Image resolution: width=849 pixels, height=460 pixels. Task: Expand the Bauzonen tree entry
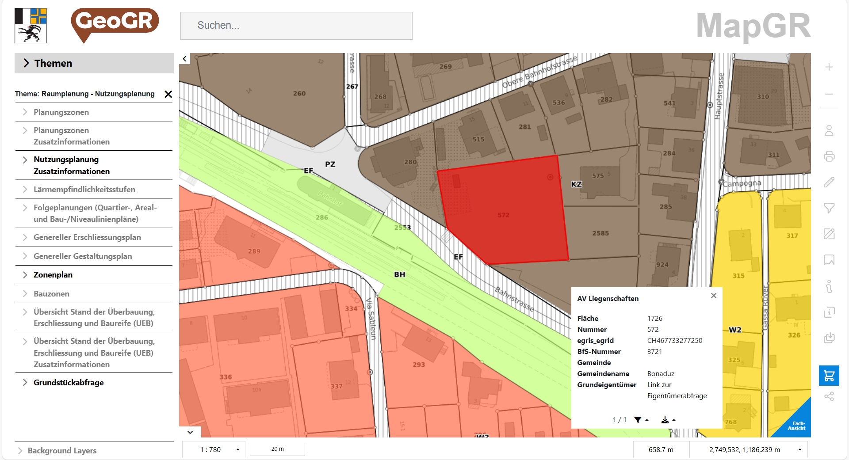tap(51, 293)
